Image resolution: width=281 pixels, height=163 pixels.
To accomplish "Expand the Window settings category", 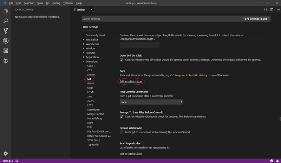I will click(x=90, y=48).
